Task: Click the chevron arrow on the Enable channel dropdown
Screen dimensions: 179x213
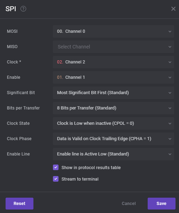Action: click(170, 78)
